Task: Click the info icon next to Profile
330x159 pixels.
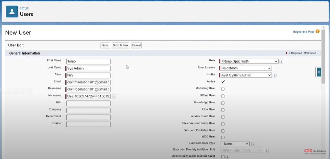Action: pyautogui.click(x=275, y=75)
